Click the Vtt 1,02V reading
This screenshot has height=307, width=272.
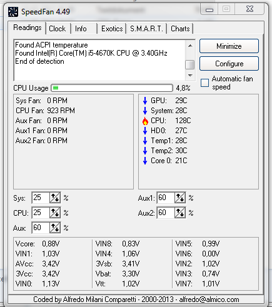point(118,284)
